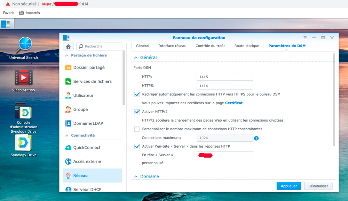The height and width of the screenshot is (201, 348).
Task: Collapse the Domaine section
Action: pyautogui.click(x=136, y=176)
